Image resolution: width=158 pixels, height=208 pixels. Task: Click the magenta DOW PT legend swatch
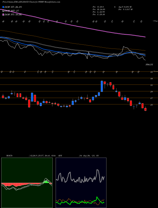tap(3, 14)
